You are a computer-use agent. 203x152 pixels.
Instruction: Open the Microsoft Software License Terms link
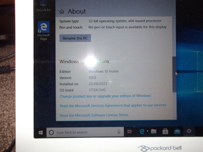(94, 115)
